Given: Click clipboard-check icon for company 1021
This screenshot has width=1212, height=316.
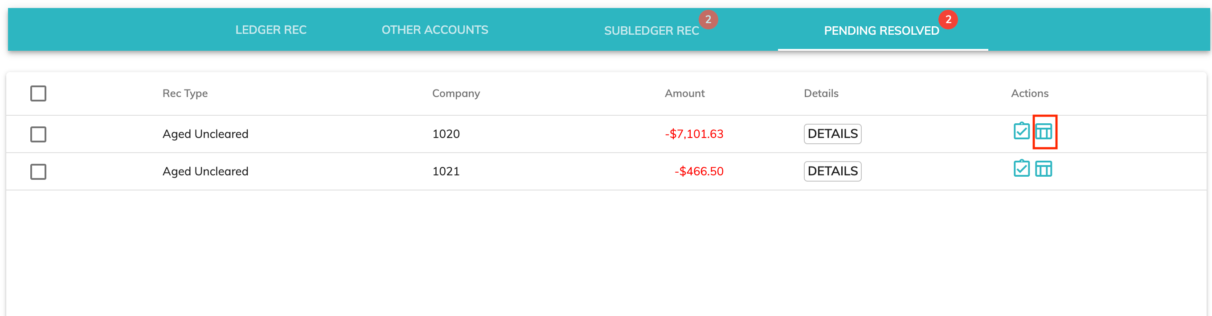Looking at the screenshot, I should coord(1021,168).
